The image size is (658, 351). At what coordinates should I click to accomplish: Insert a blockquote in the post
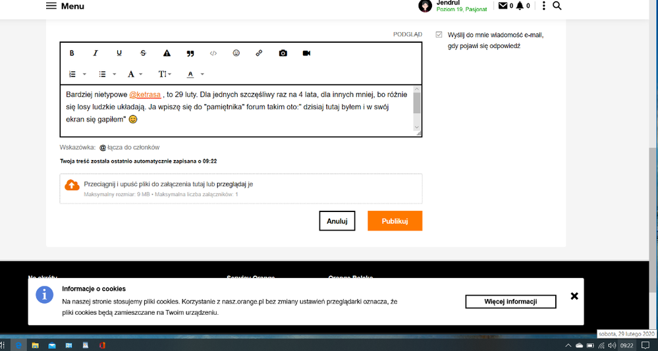tap(190, 53)
